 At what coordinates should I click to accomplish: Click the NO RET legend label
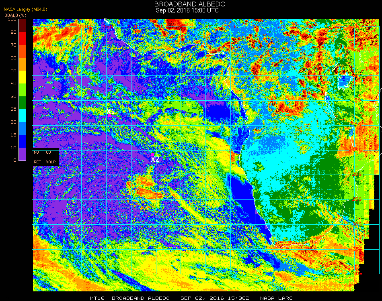click(37, 157)
